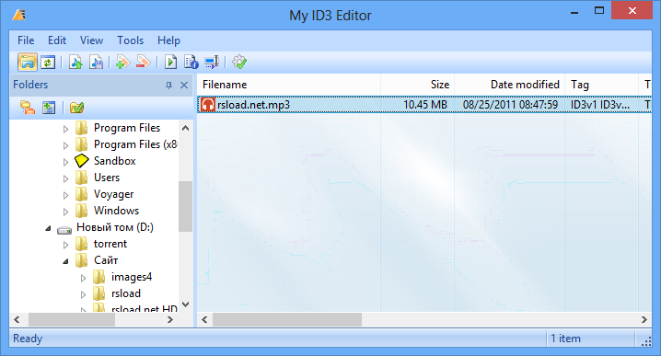The image size is (661, 356).
Task: Click the folder tree icon in Folders panel
Action: coord(28,108)
